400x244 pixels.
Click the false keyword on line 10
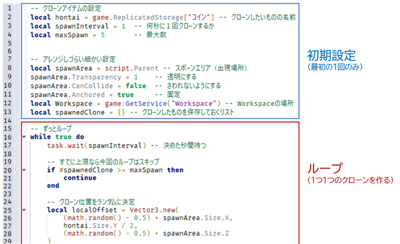pyautogui.click(x=136, y=86)
